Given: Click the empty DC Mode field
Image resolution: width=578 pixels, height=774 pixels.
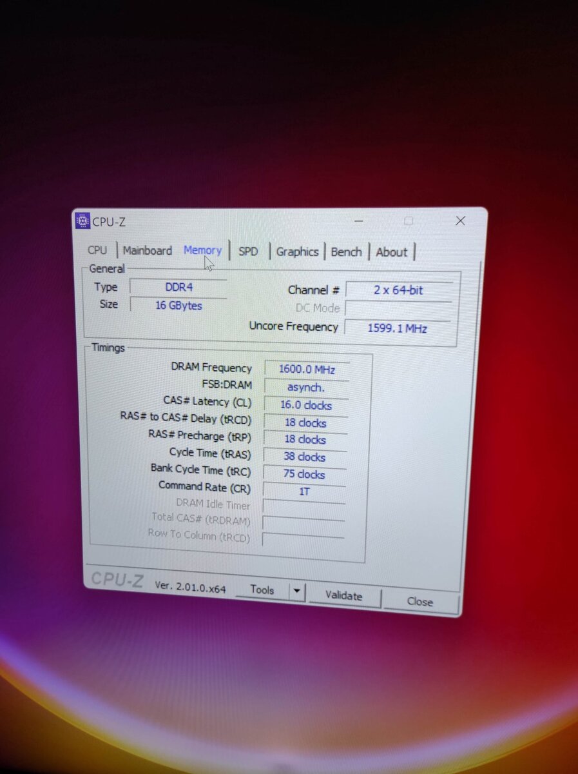Looking at the screenshot, I should point(398,309).
